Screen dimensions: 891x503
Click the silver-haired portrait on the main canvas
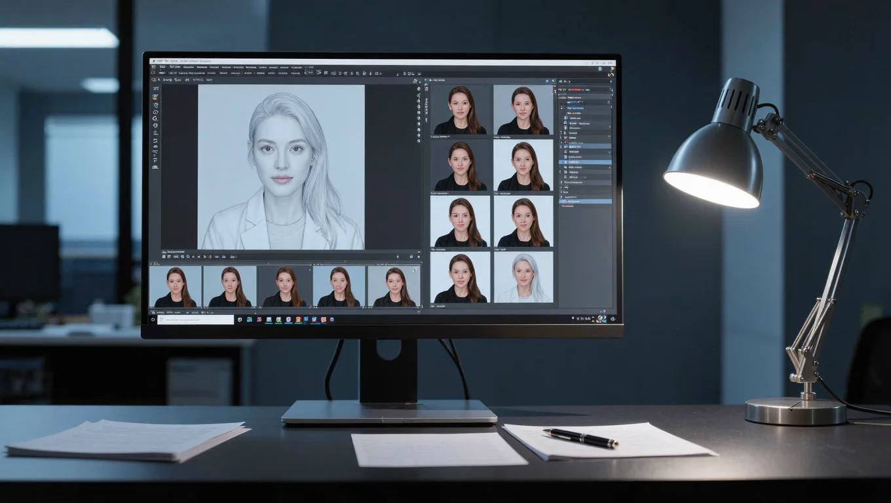pyautogui.click(x=281, y=167)
